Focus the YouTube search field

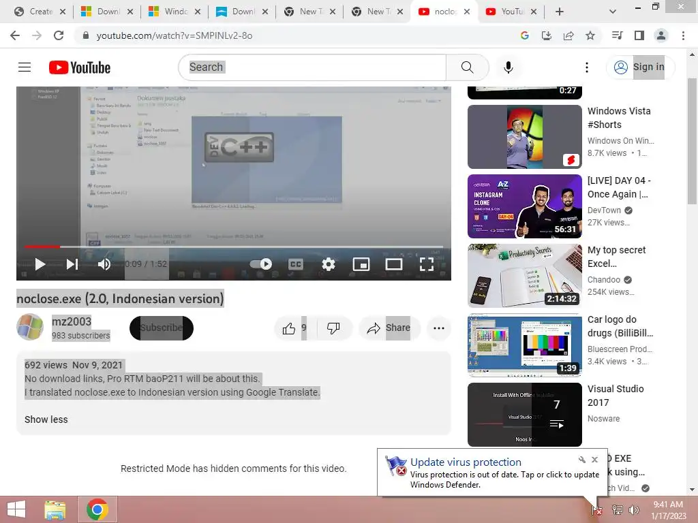[x=312, y=67]
